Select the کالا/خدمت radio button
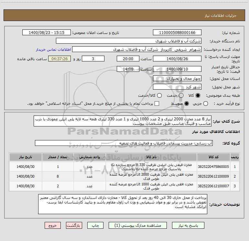The image size is (249, 241). click(159, 95)
